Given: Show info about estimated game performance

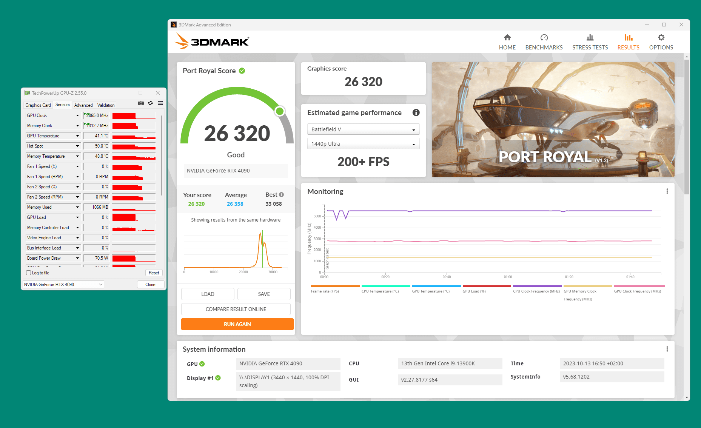Looking at the screenshot, I should (x=416, y=112).
